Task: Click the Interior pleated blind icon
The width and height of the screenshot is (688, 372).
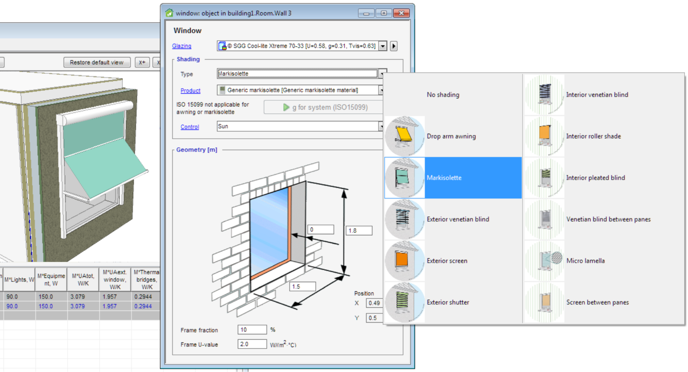Action: (544, 178)
